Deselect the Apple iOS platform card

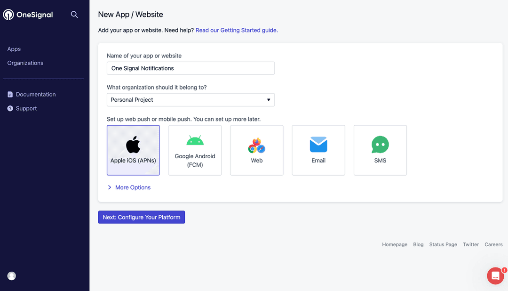(133, 150)
